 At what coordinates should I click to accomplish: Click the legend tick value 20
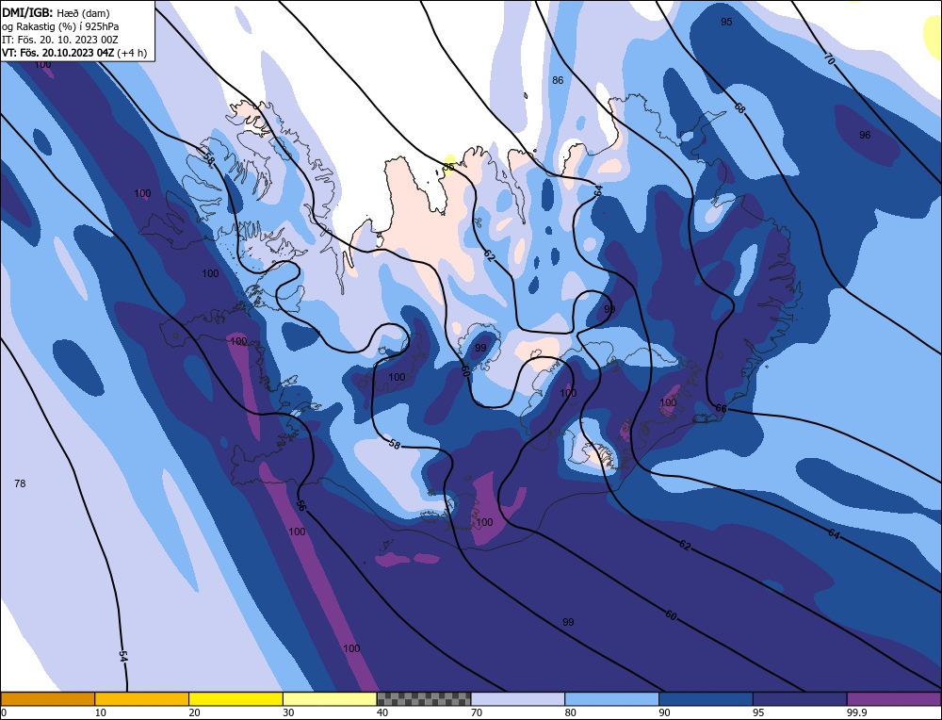(x=194, y=712)
